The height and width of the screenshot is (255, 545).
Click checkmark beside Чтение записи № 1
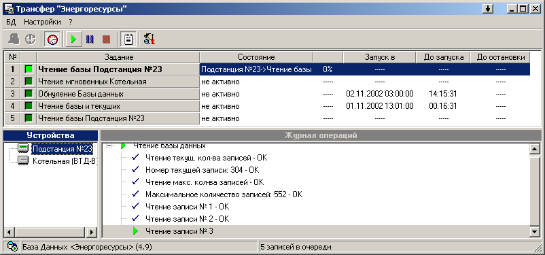click(135, 206)
